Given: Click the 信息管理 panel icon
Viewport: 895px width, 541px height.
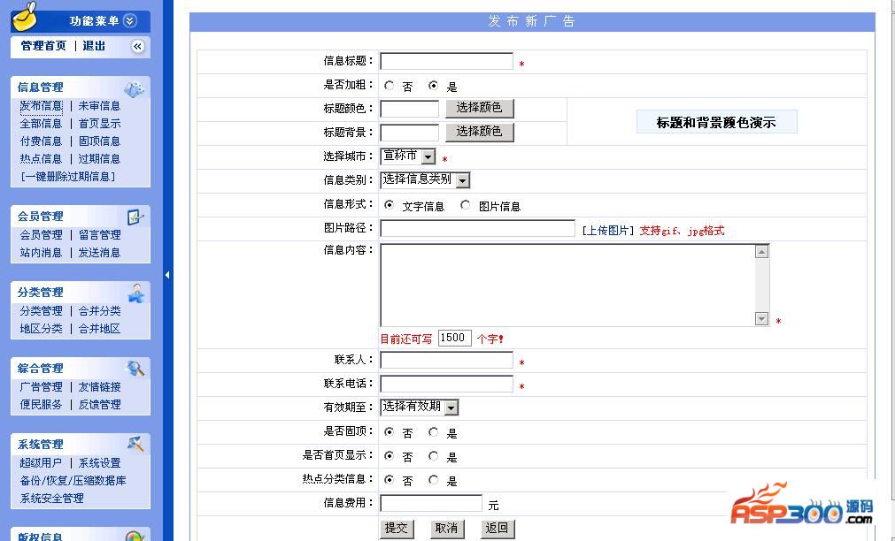Looking at the screenshot, I should (x=135, y=88).
